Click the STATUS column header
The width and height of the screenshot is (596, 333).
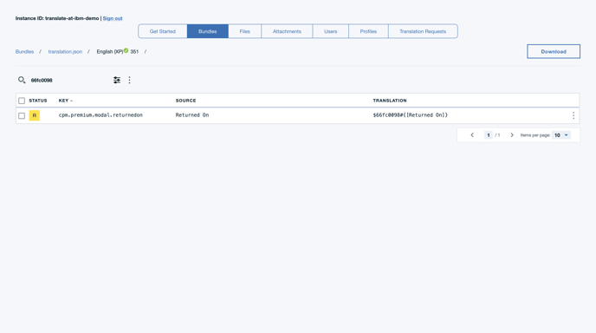tap(38, 101)
